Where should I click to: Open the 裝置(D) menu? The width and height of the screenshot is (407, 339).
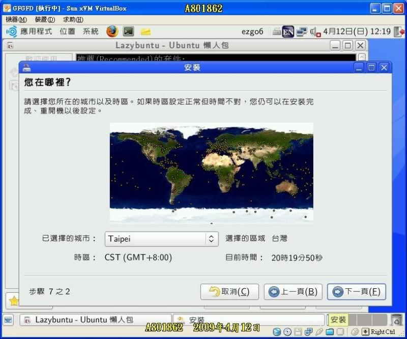click(x=45, y=19)
